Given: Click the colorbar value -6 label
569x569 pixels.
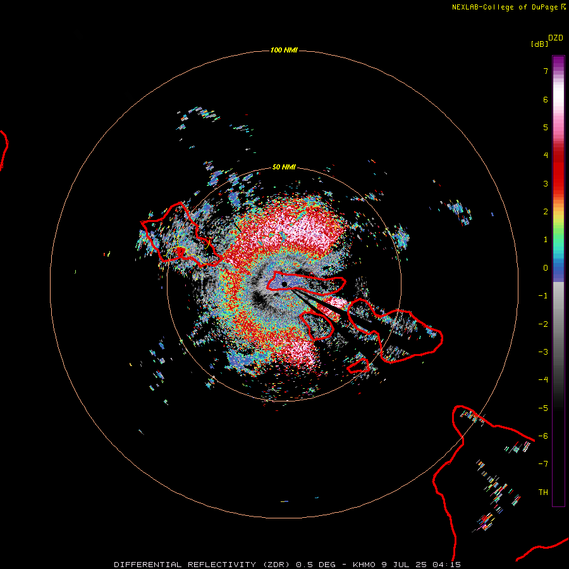Looking at the screenshot, I should click(x=543, y=436).
